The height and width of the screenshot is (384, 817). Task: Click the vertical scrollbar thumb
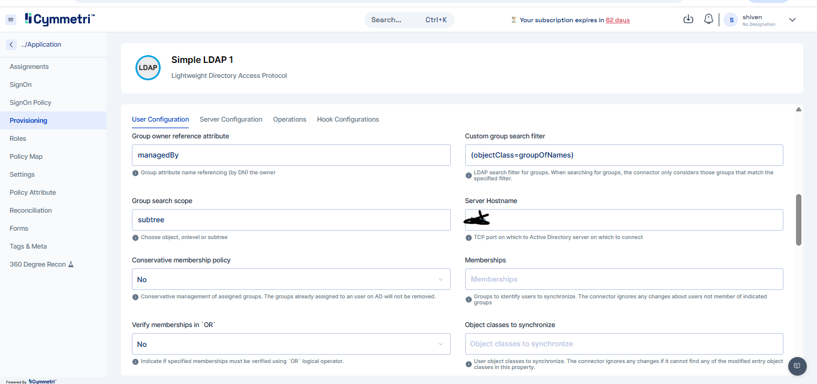click(x=798, y=220)
